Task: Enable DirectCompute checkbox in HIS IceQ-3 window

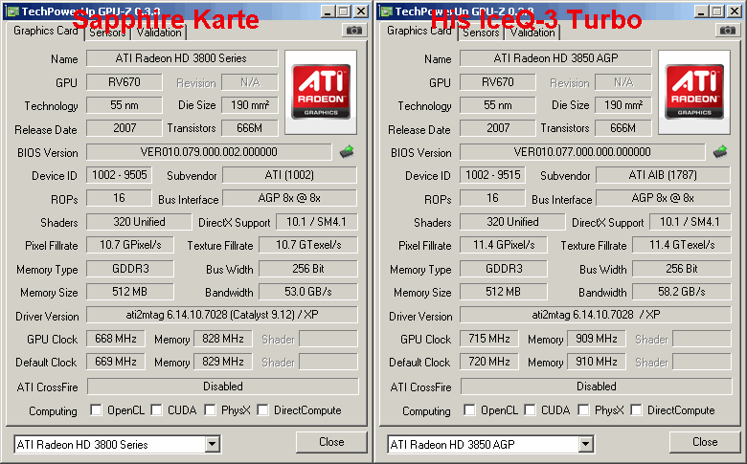Action: 636,409
